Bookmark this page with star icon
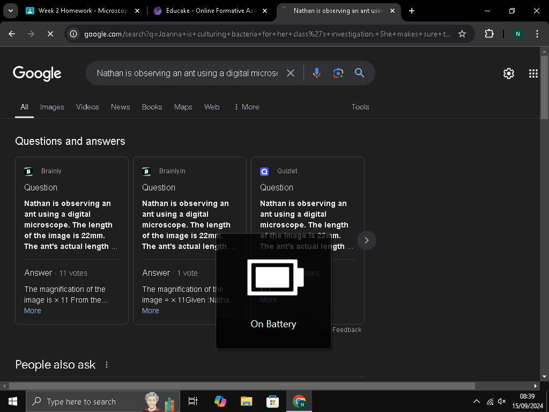Image resolution: width=549 pixels, height=412 pixels. tap(462, 34)
